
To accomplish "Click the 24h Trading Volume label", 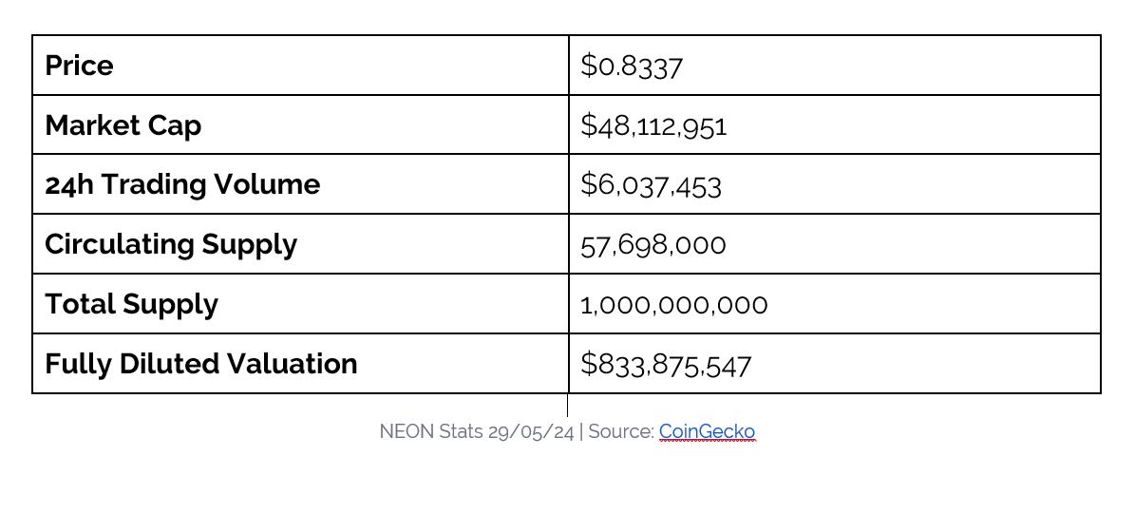I will click(182, 184).
